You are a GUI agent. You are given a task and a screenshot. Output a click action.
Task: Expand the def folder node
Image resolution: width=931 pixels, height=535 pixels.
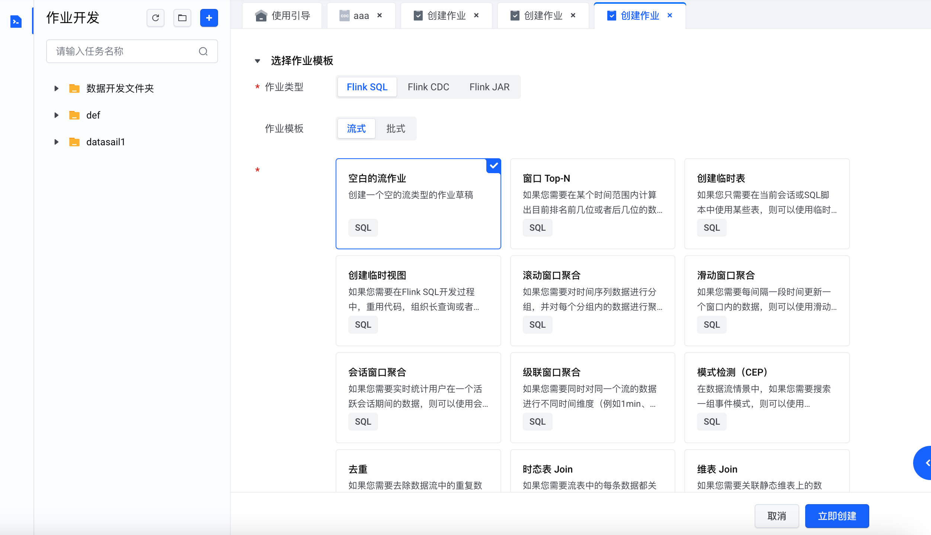coord(56,115)
